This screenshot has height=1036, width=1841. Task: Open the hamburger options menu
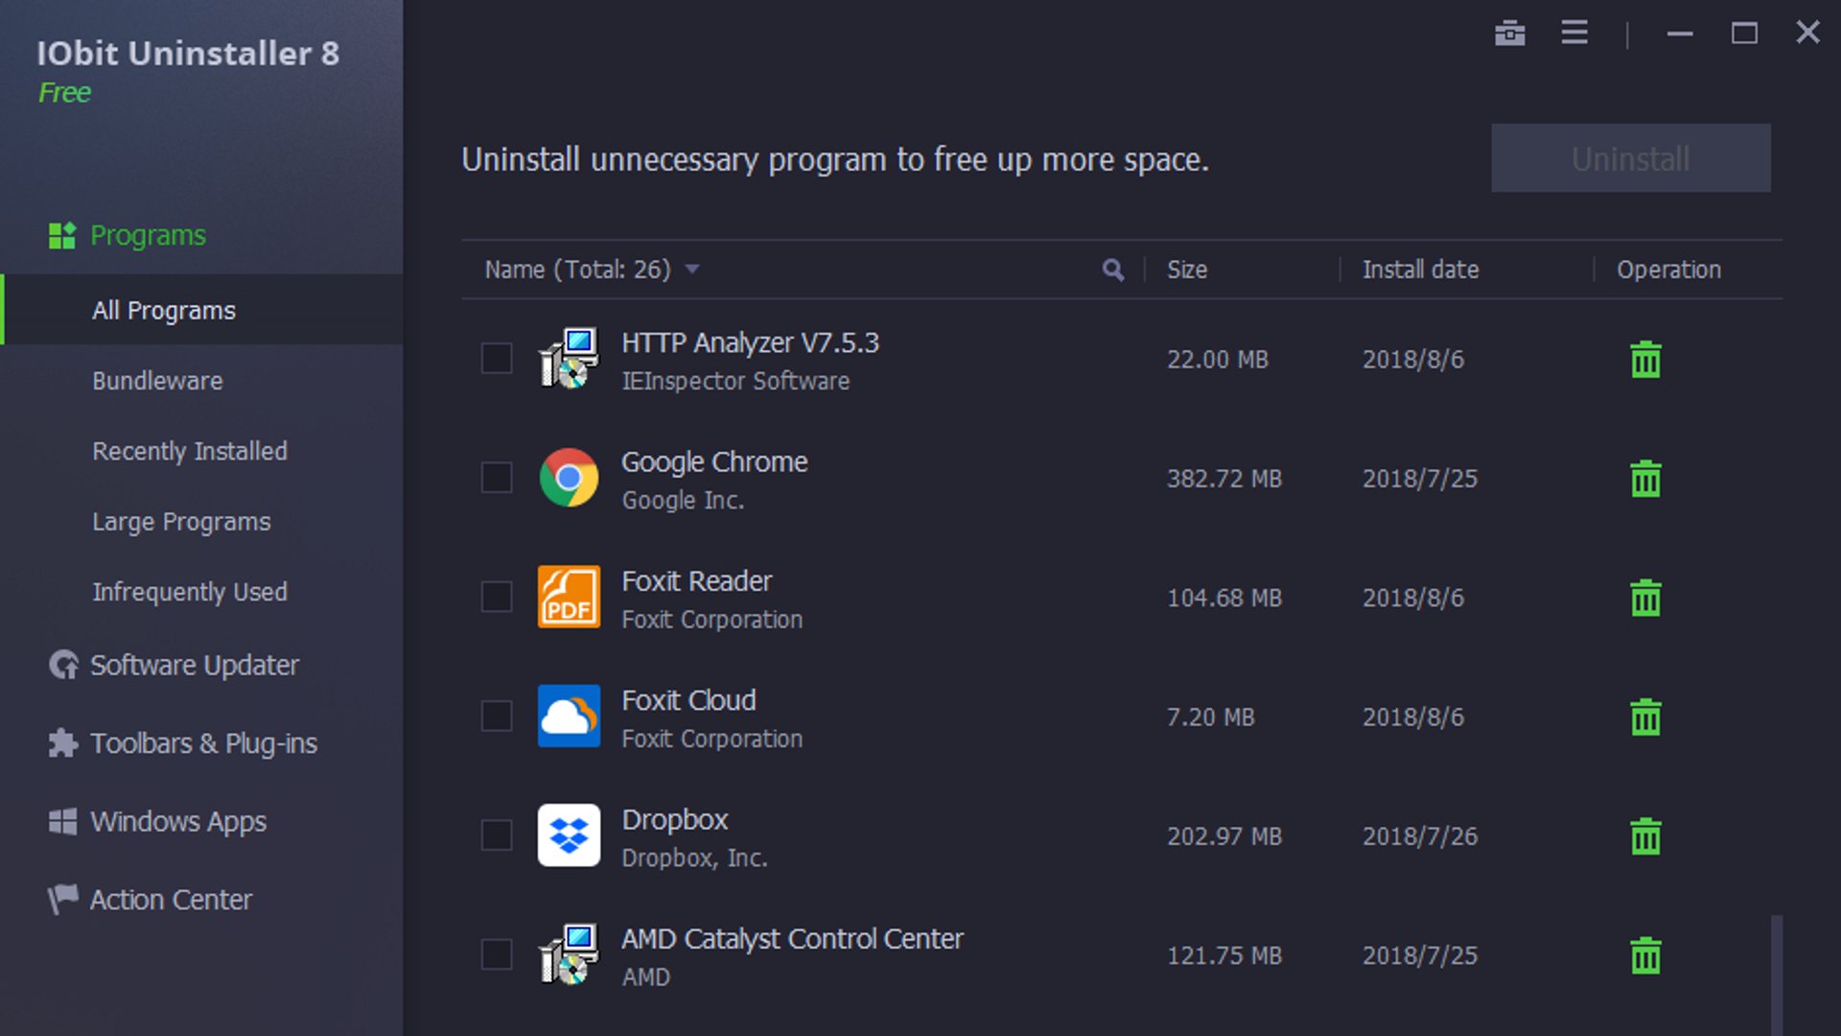click(1574, 34)
